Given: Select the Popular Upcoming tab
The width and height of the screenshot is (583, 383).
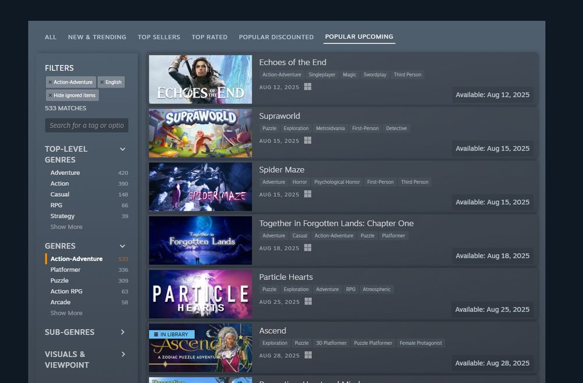Looking at the screenshot, I should (x=359, y=37).
